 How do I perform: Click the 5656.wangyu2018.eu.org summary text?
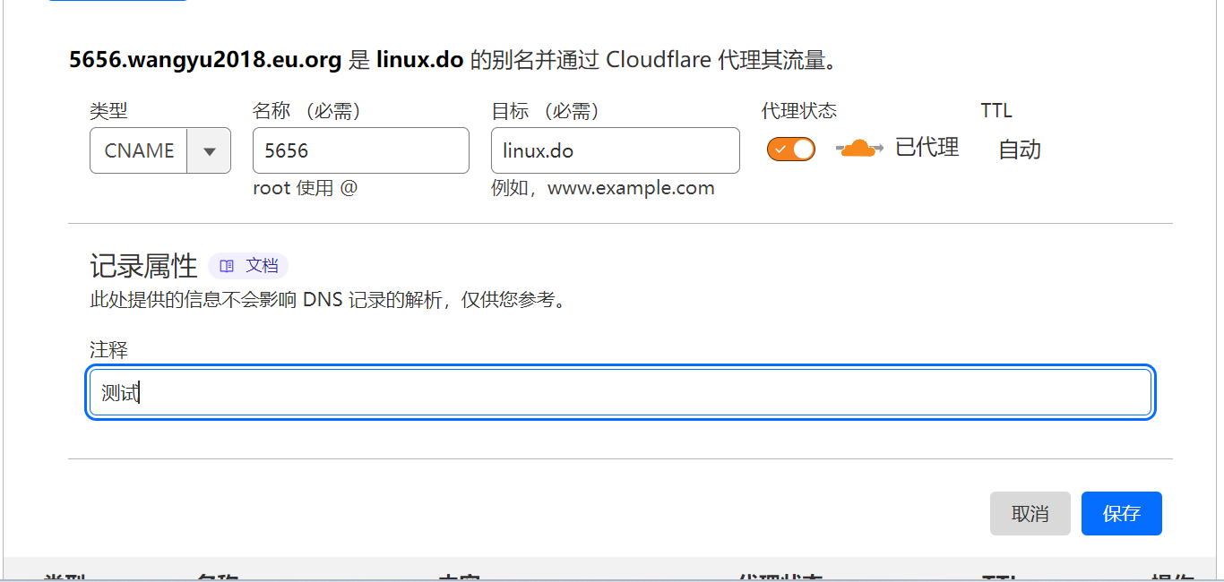(205, 60)
